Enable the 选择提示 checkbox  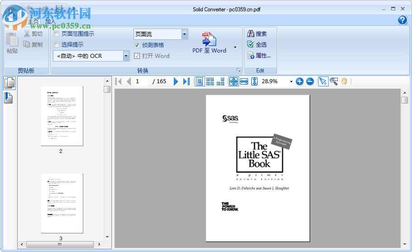coord(56,44)
